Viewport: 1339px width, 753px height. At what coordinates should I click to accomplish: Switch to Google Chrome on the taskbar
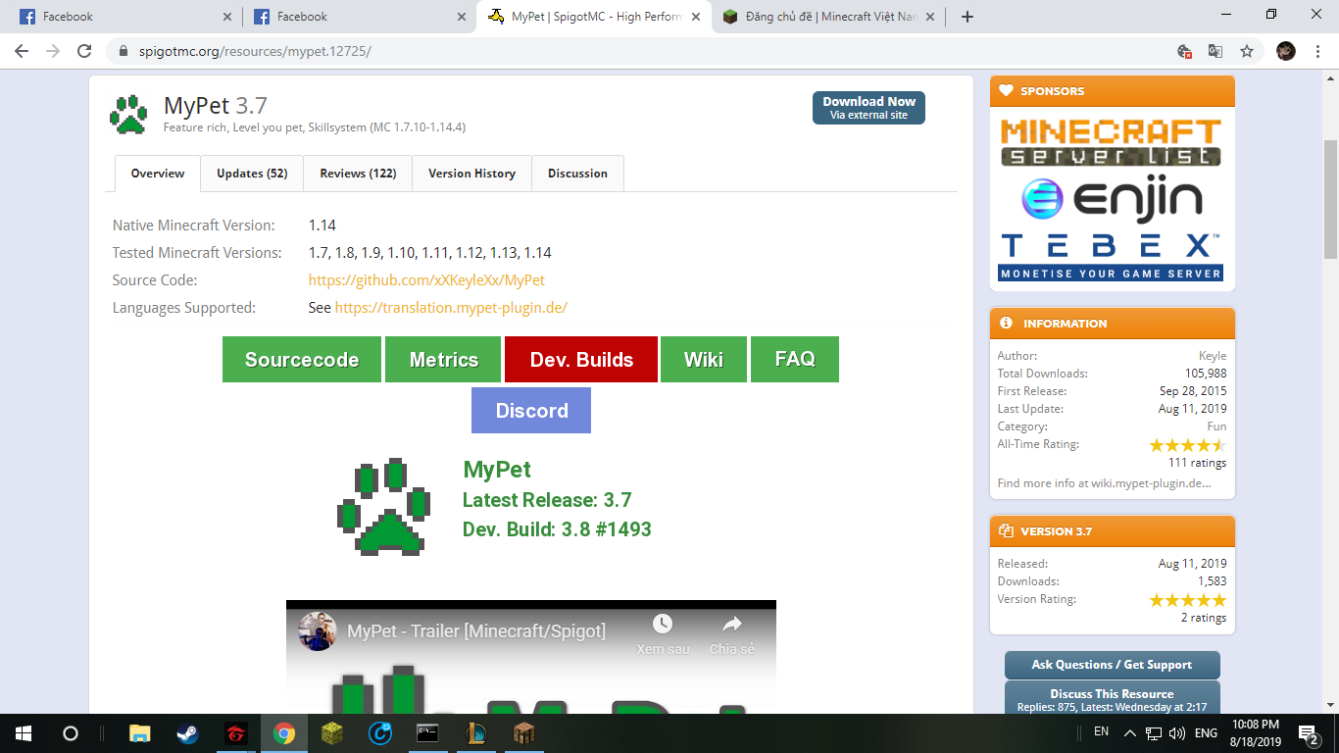tap(284, 732)
